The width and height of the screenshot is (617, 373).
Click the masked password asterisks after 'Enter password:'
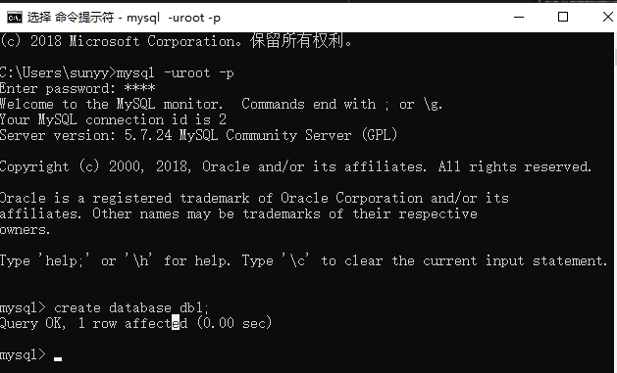139,88
